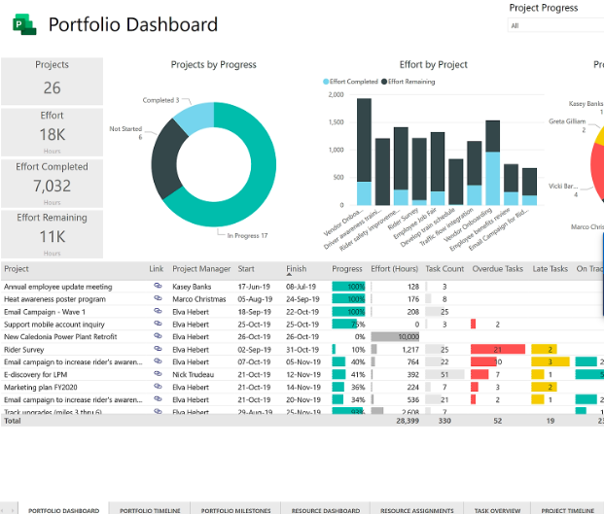Open link icon for Support mobile account inquiry
The image size is (604, 514).
[x=158, y=325]
